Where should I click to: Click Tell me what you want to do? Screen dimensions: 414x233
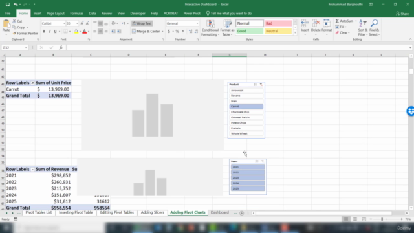(x=228, y=13)
